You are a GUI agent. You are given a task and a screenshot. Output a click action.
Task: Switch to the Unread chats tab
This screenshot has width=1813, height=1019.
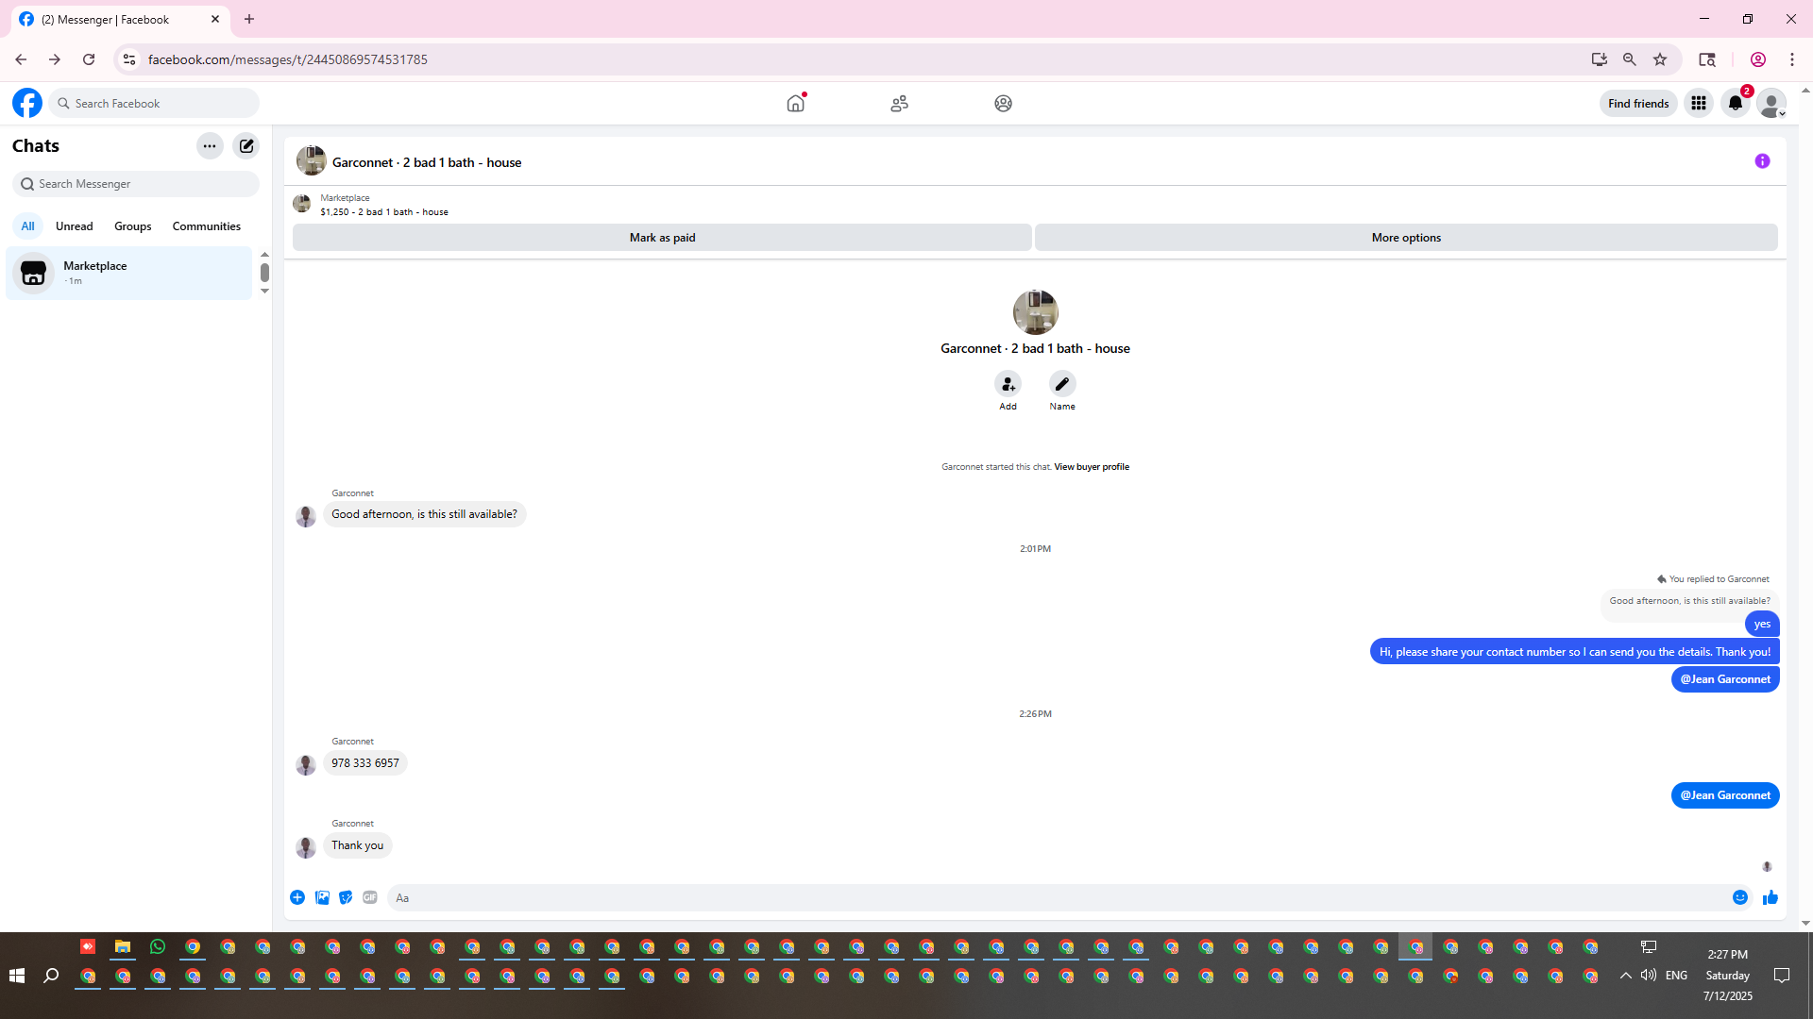click(x=74, y=226)
